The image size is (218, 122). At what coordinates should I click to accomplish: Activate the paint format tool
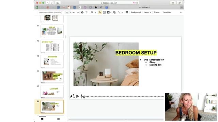87,12
